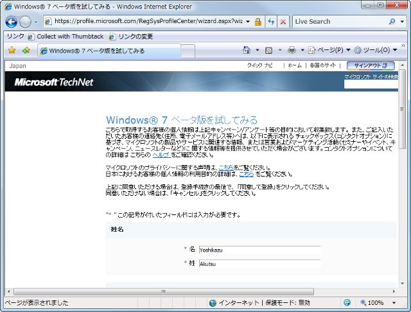Open the Collect with Thumbtack link
411x312 pixels.
(x=66, y=37)
